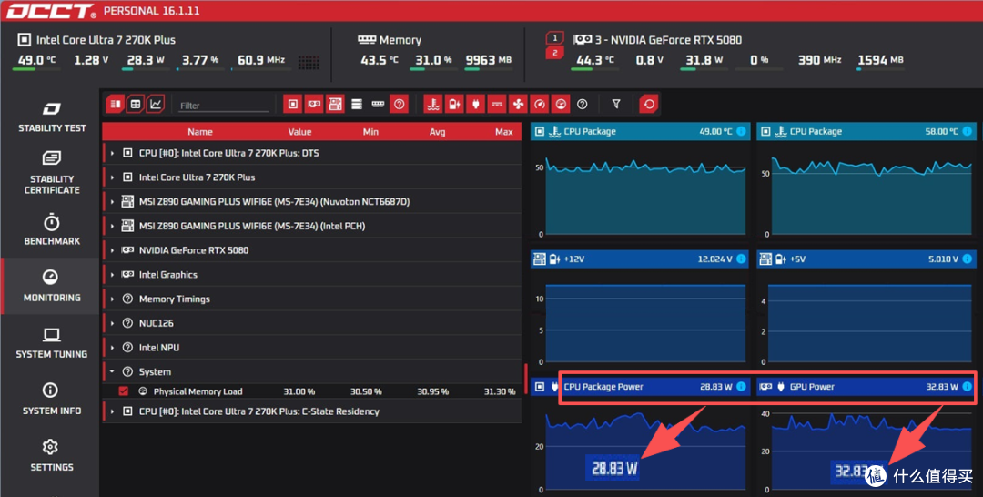Expand the MSI Z890 Intel PCH node
983x497 pixels.
[112, 226]
